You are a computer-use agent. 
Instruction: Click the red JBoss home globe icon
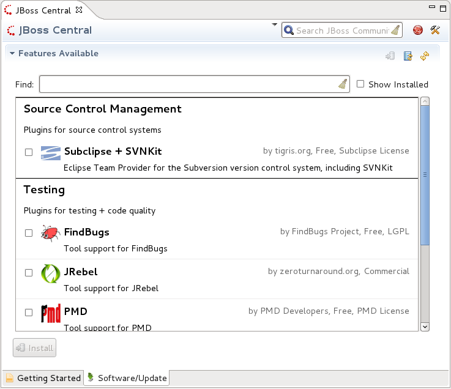[x=417, y=30]
